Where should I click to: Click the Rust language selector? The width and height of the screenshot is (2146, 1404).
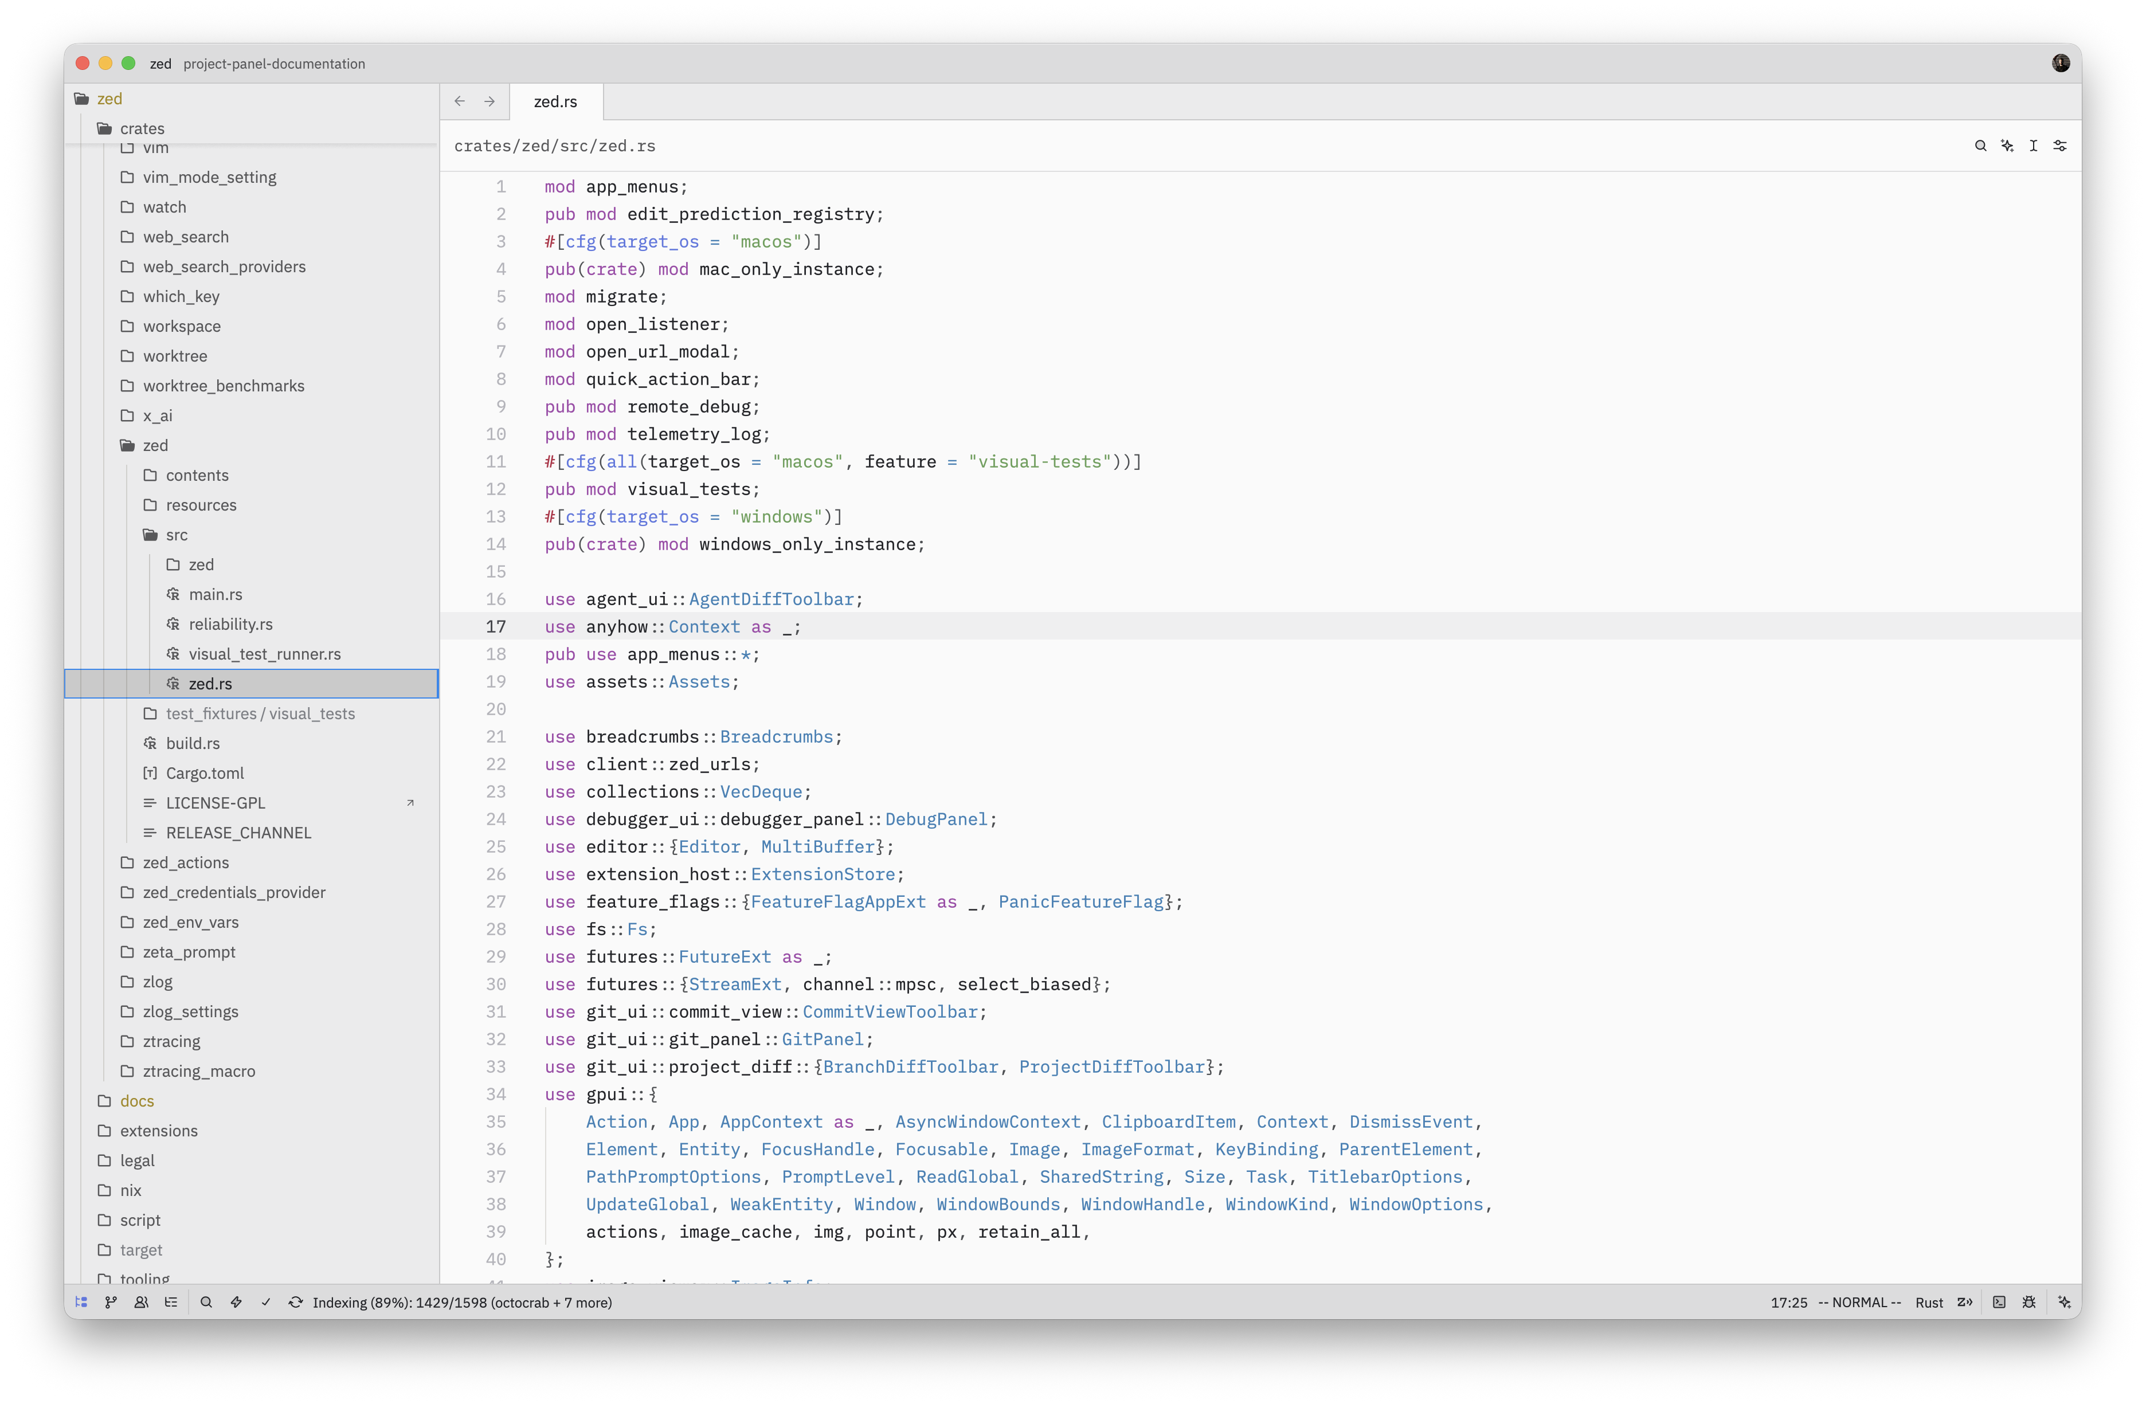click(1929, 1302)
